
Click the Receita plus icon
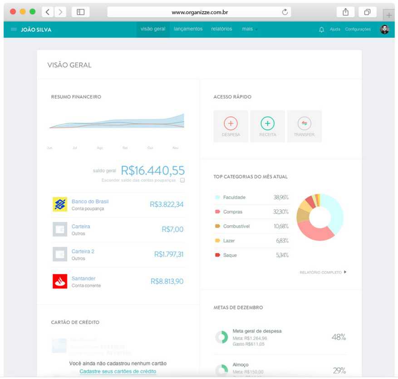(267, 123)
